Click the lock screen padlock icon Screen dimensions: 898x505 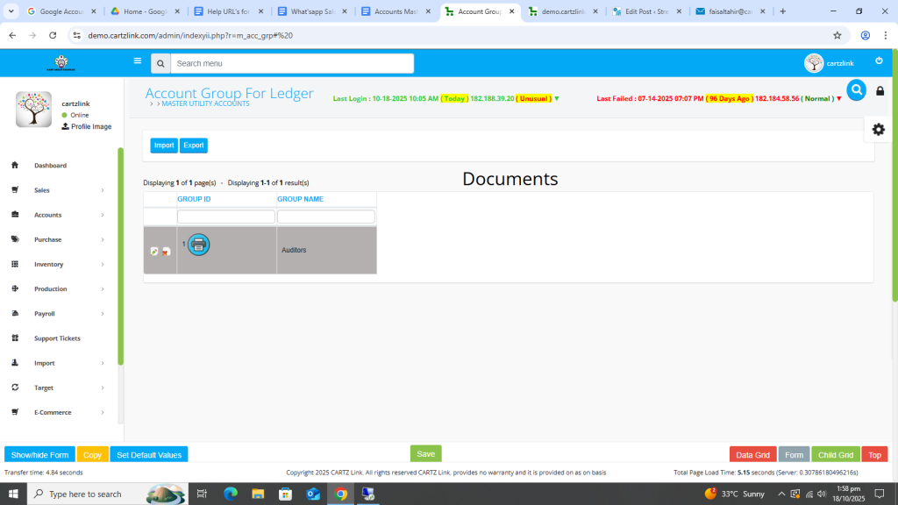(x=880, y=91)
